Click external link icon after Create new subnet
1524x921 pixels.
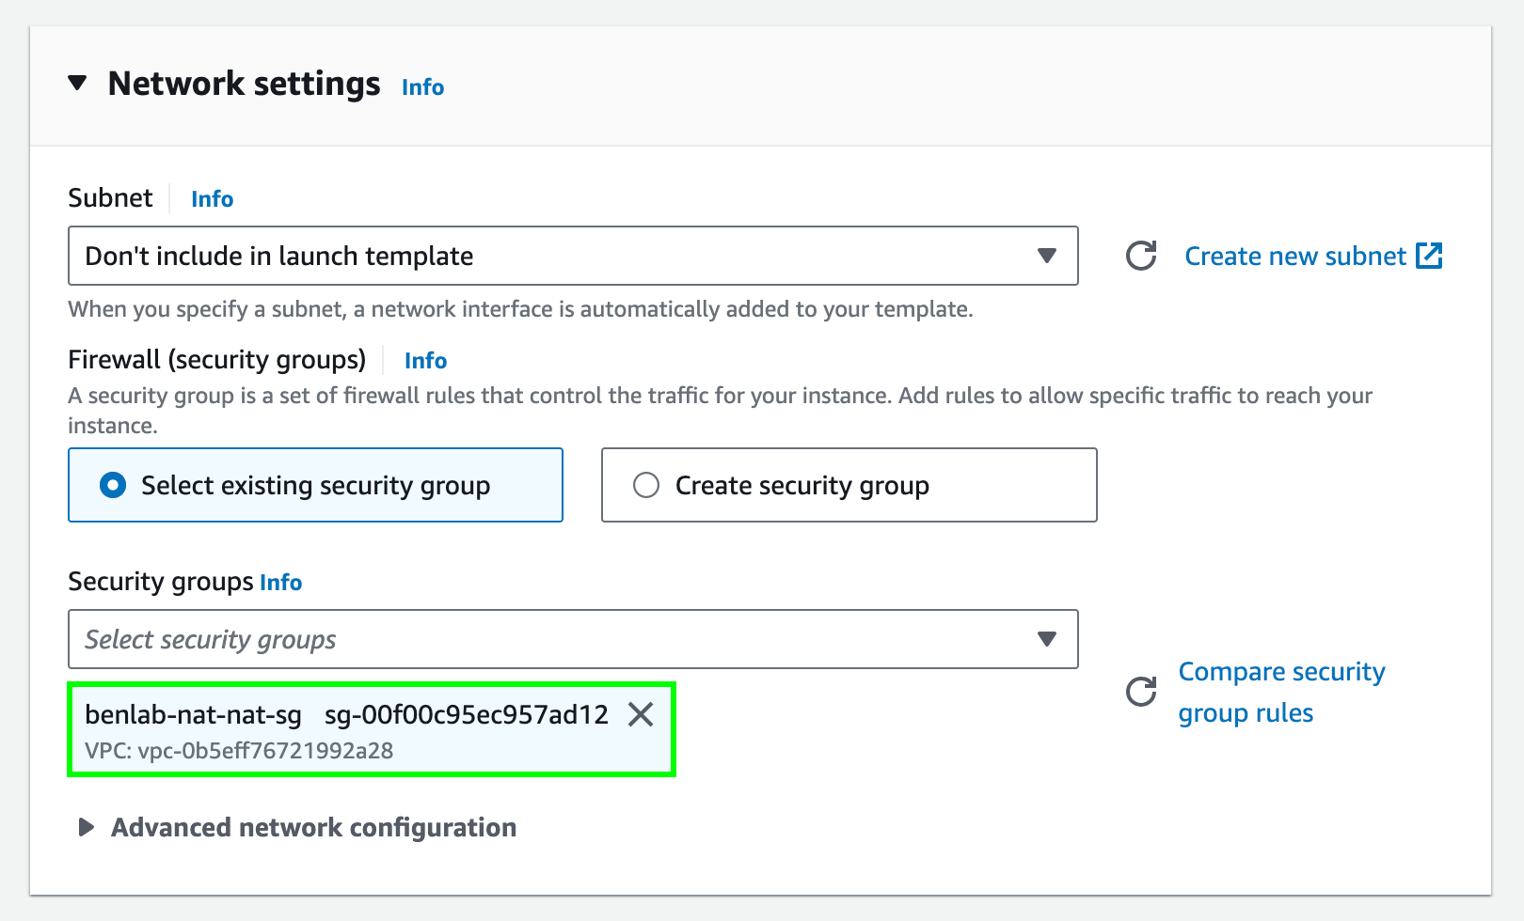pos(1429,255)
